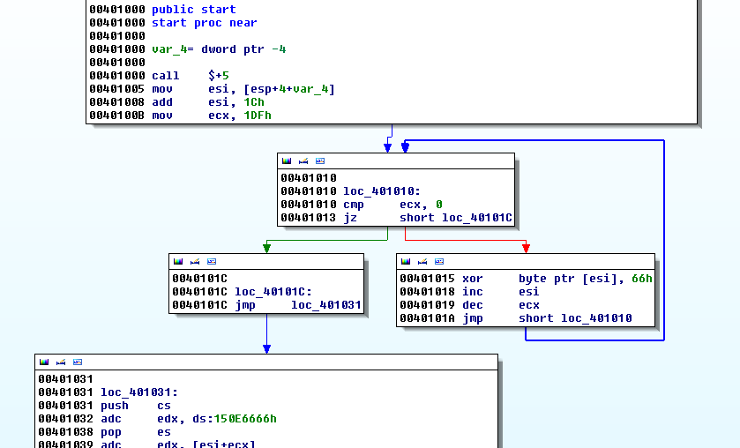Click the color icon on loc_401031 block
The height and width of the screenshot is (448, 740).
coord(43,362)
